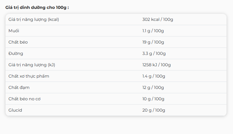This screenshot has height=134, width=233.
Task: Select the 'Chất xơ thực phẩm' label
Action: pos(29,76)
